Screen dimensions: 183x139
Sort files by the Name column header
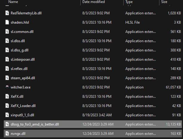point(13,2)
